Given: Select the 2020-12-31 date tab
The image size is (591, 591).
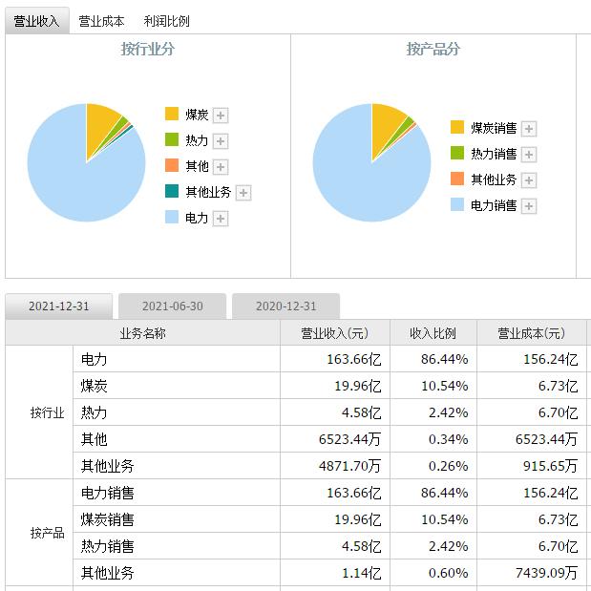Looking at the screenshot, I should [286, 306].
